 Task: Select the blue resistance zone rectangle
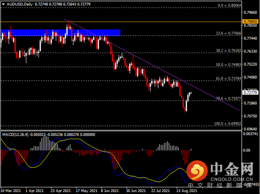tap(61, 33)
